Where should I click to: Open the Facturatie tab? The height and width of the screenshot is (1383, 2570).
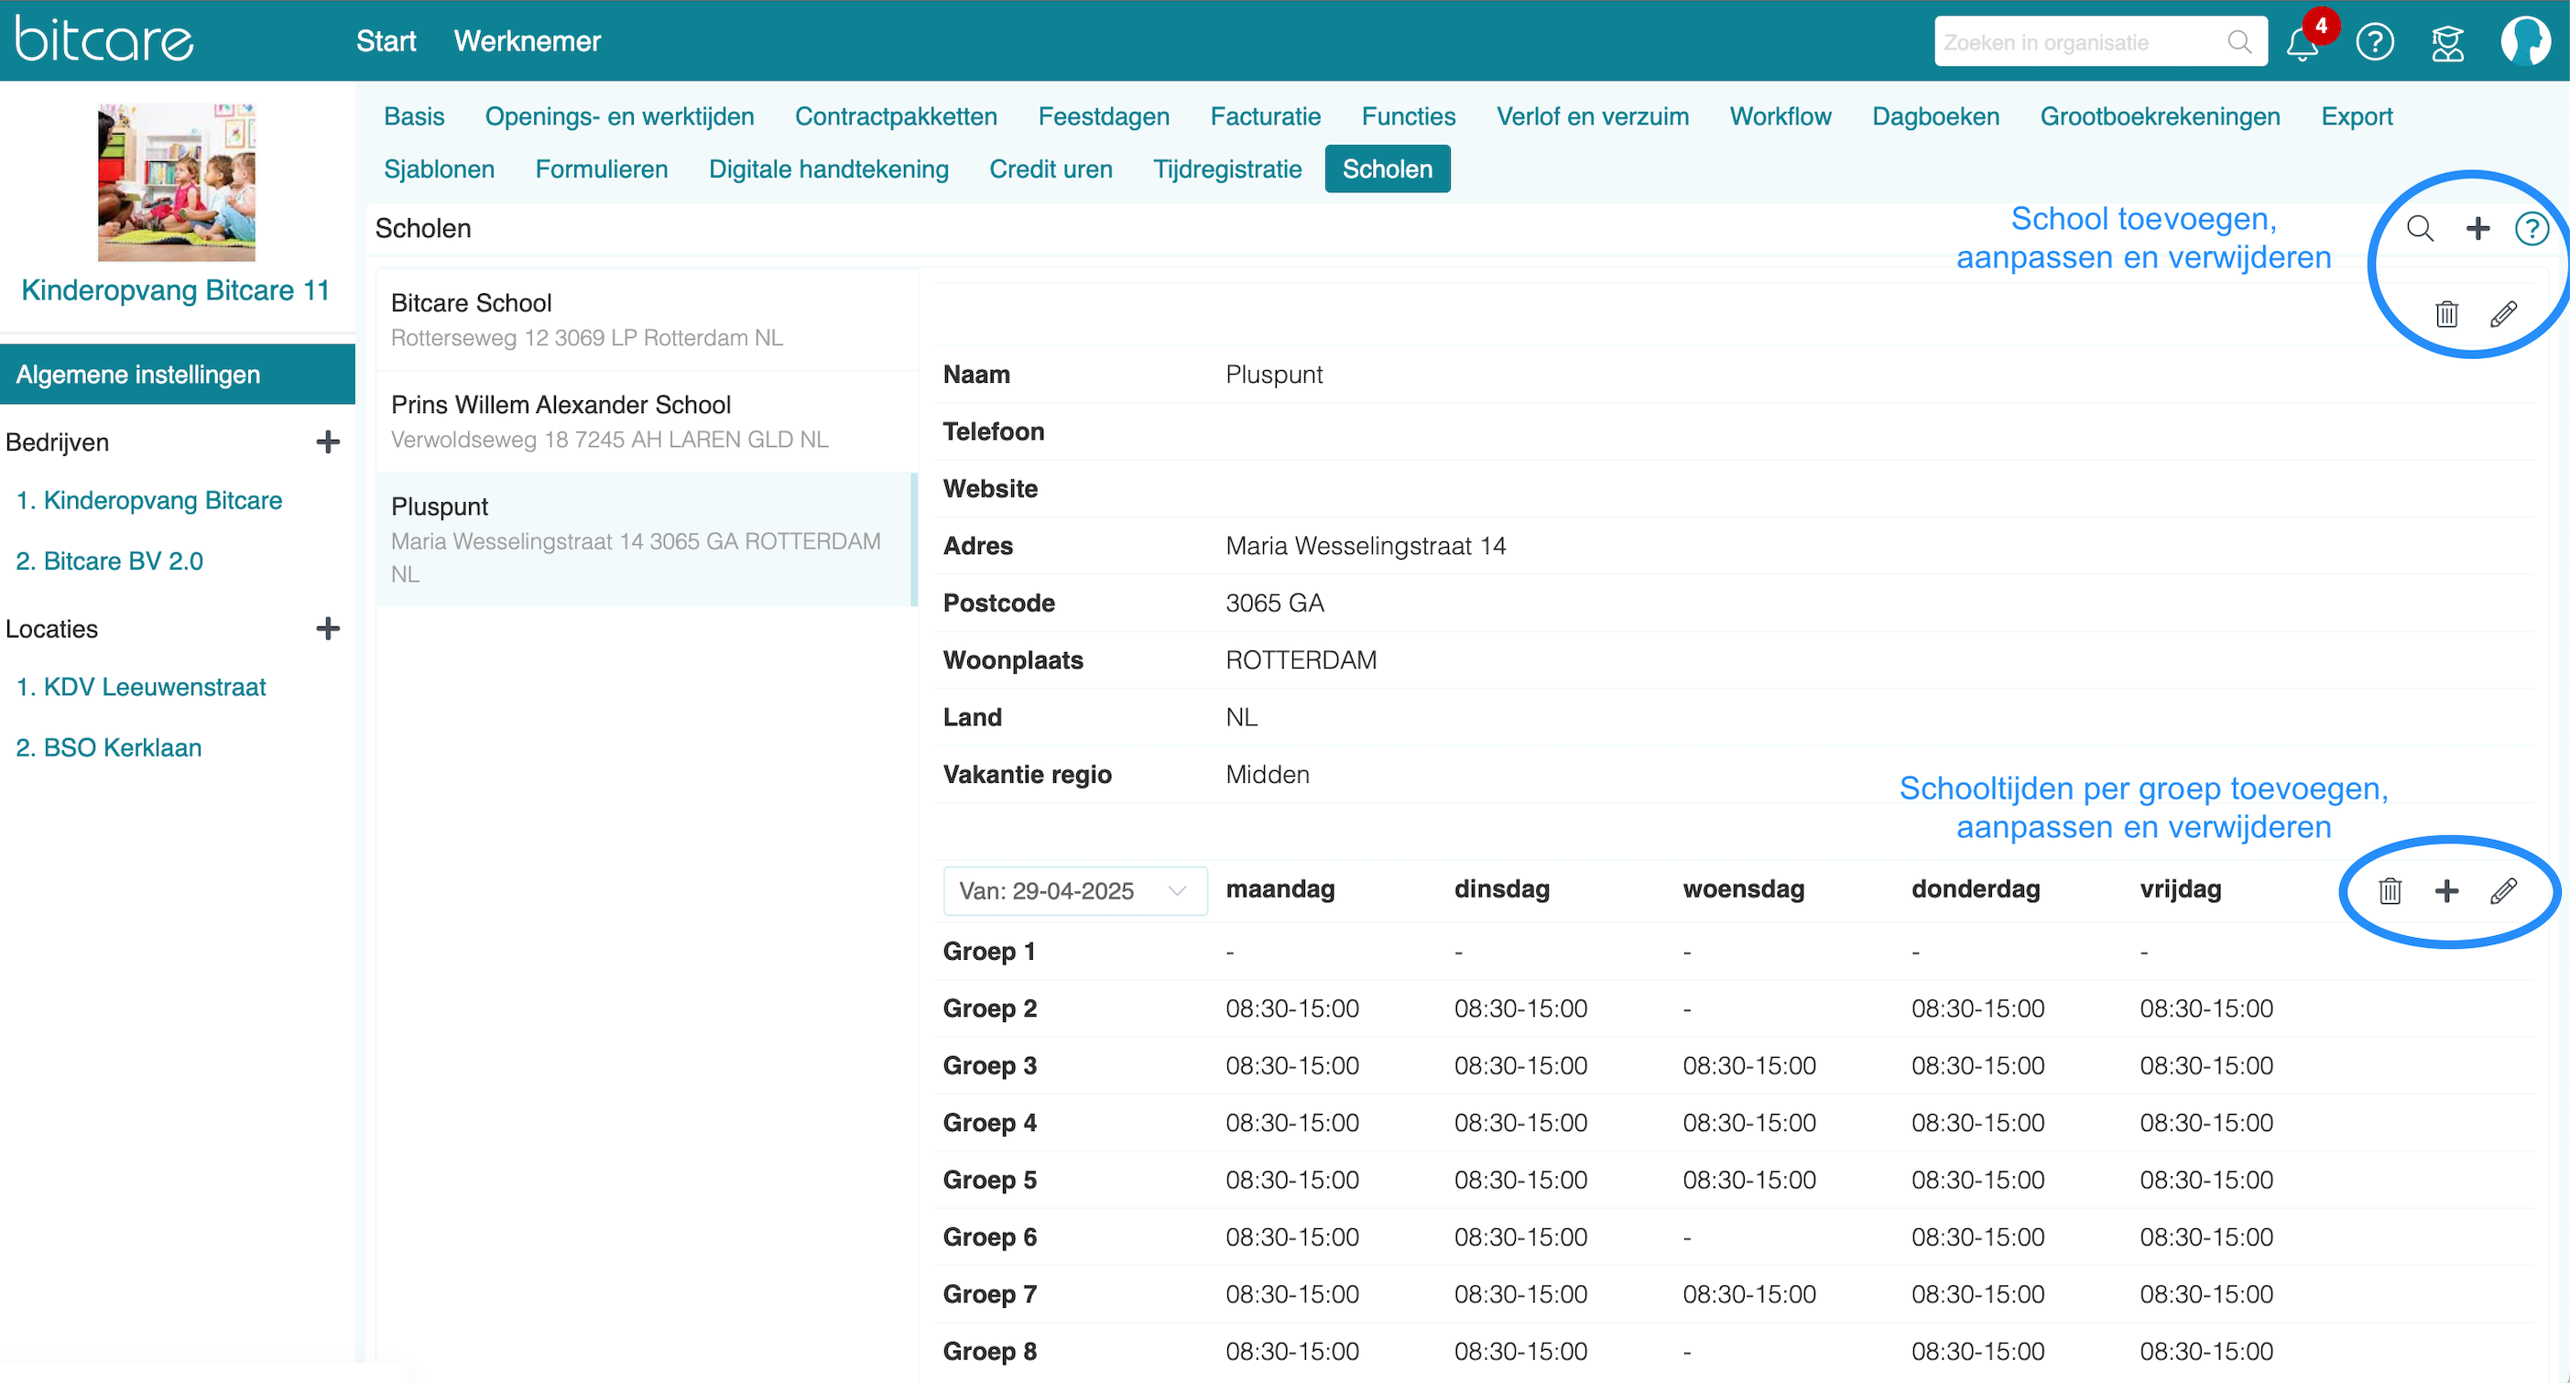click(1265, 115)
